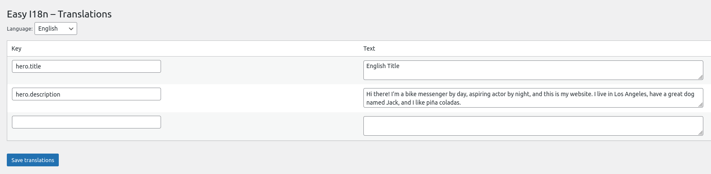Click the Key column header
This screenshot has height=174, width=711.
[x=16, y=48]
